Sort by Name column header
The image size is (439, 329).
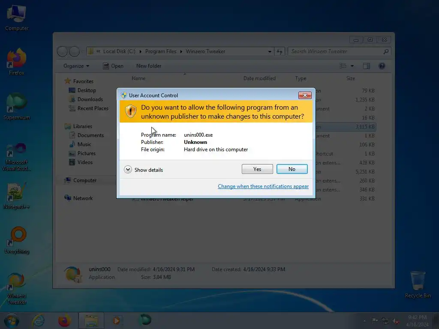pos(138,78)
